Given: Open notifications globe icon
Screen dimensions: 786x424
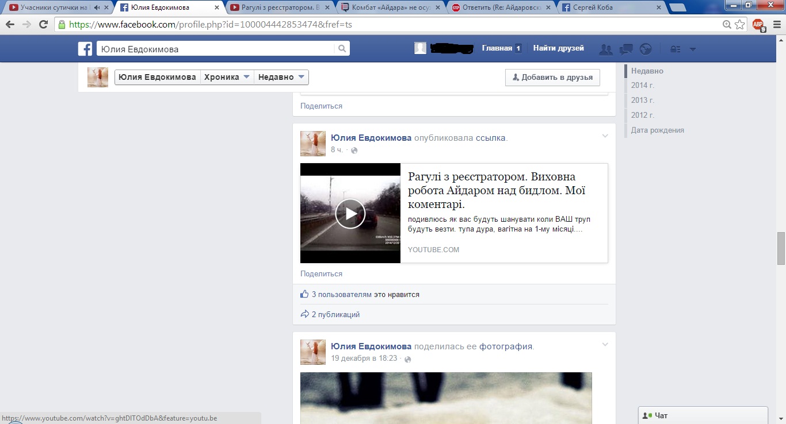Looking at the screenshot, I should point(645,49).
